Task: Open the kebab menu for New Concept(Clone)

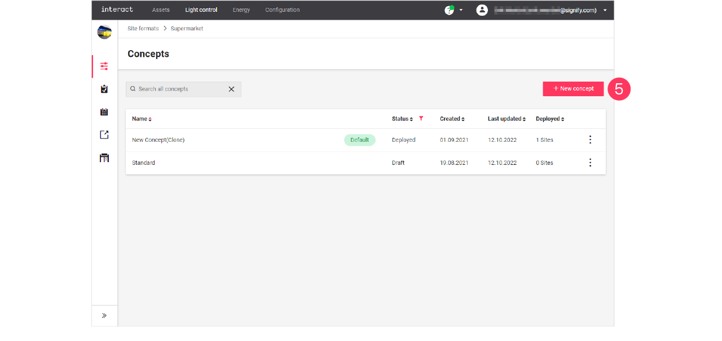Action: [x=590, y=140]
